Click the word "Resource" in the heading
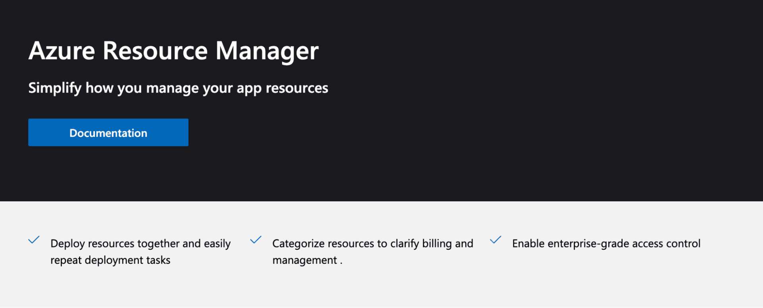 (155, 51)
